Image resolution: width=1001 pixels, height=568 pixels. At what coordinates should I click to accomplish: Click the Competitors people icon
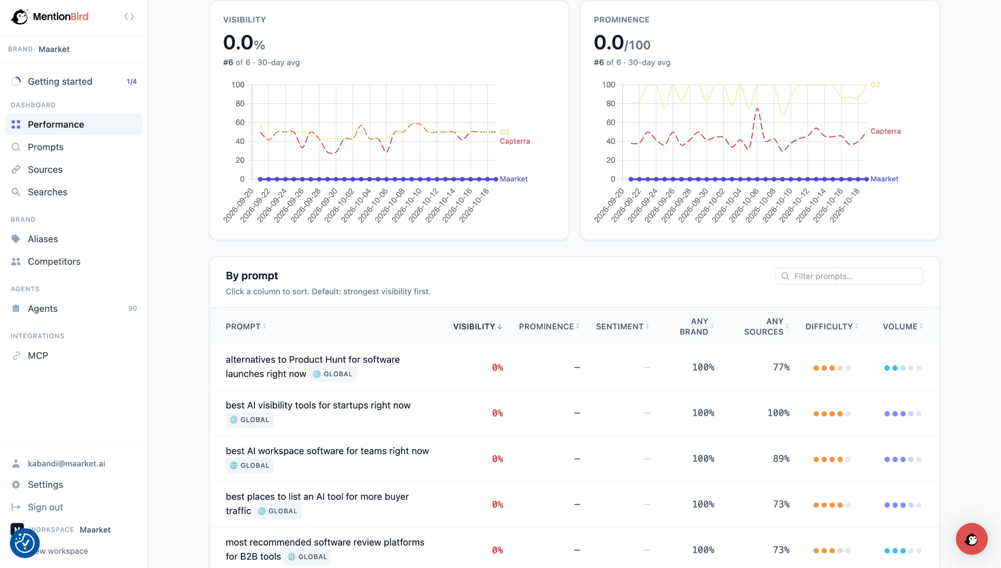[16, 262]
